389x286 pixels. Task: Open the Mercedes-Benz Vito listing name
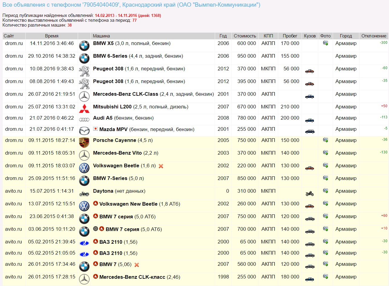click(x=117, y=153)
